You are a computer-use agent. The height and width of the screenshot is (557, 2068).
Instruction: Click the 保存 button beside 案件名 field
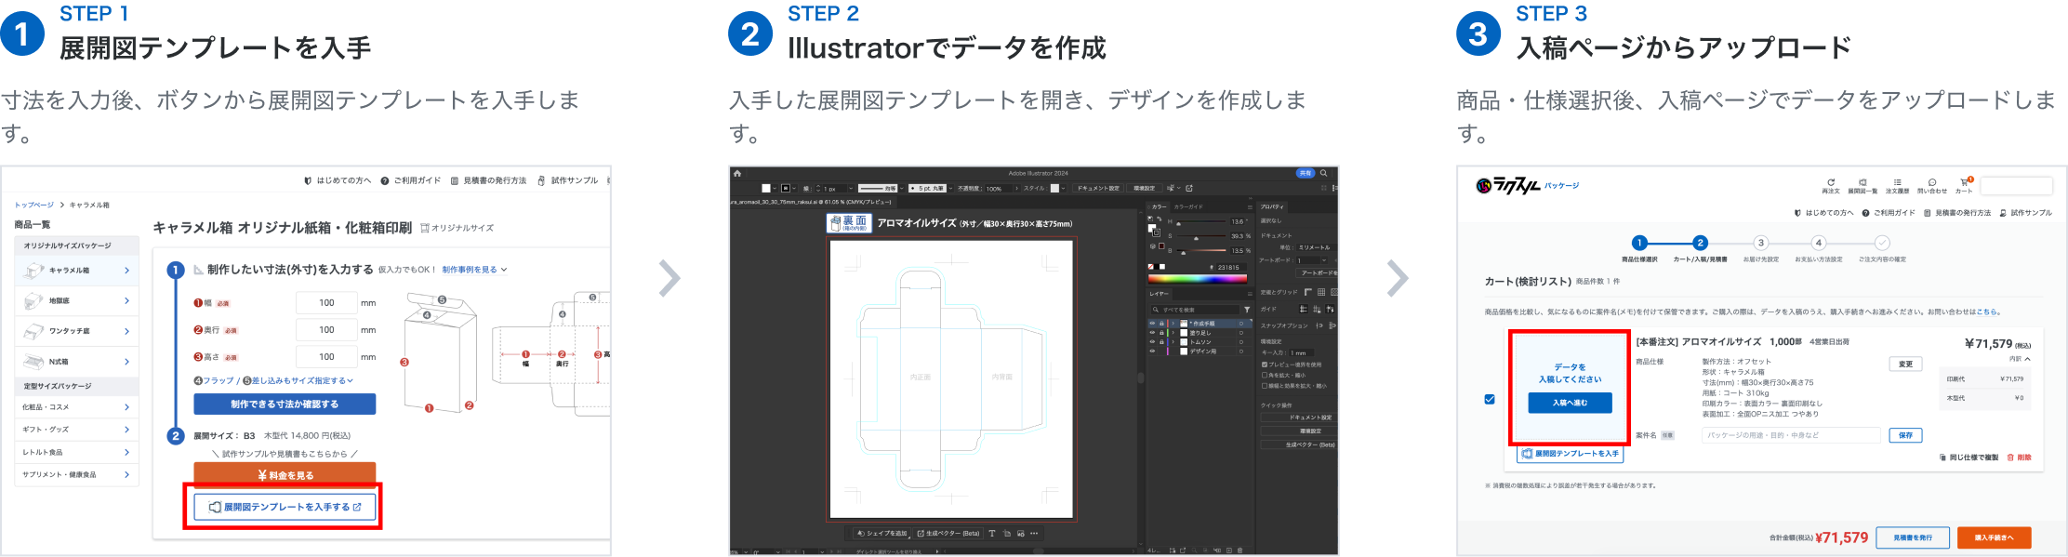click(1905, 435)
